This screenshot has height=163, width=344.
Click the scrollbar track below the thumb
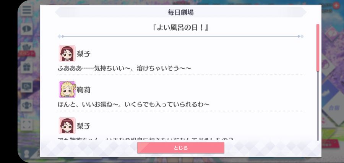coord(318,106)
